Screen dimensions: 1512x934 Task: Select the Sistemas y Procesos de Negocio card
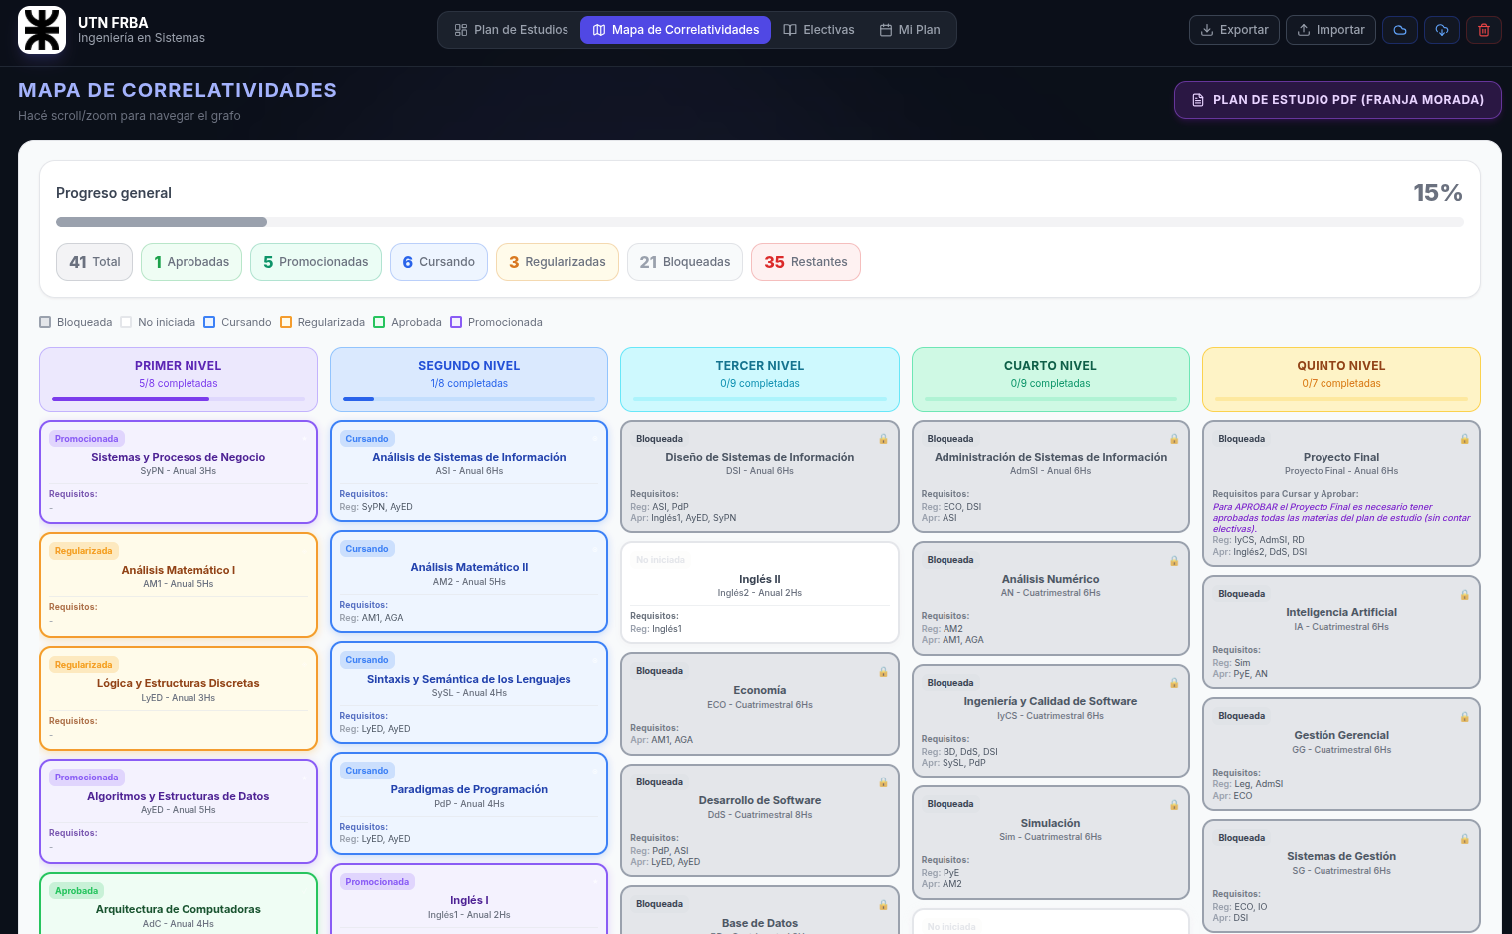pos(179,471)
